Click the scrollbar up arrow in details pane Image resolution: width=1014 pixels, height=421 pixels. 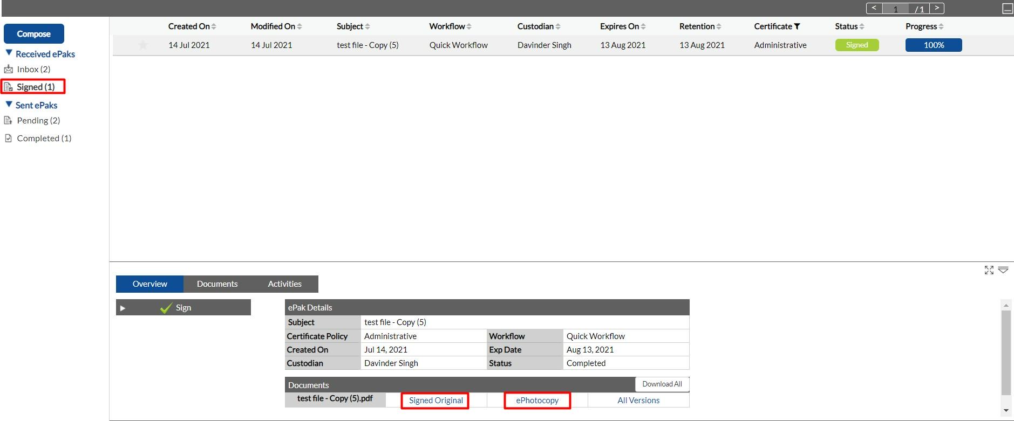pyautogui.click(x=1006, y=306)
